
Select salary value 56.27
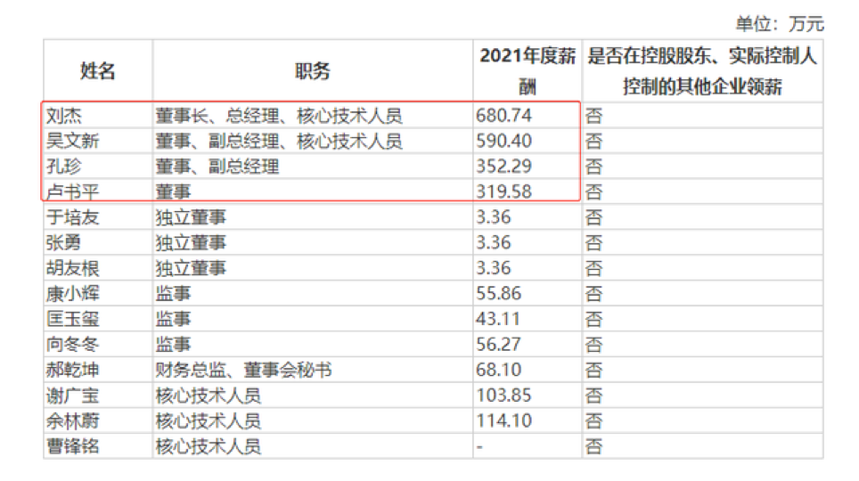click(x=499, y=345)
